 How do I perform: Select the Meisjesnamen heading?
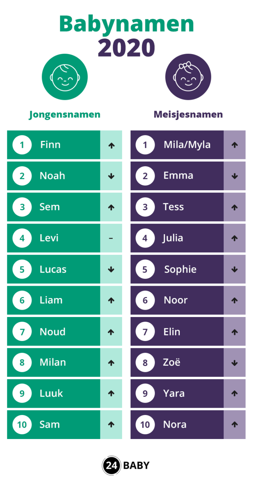click(x=188, y=115)
